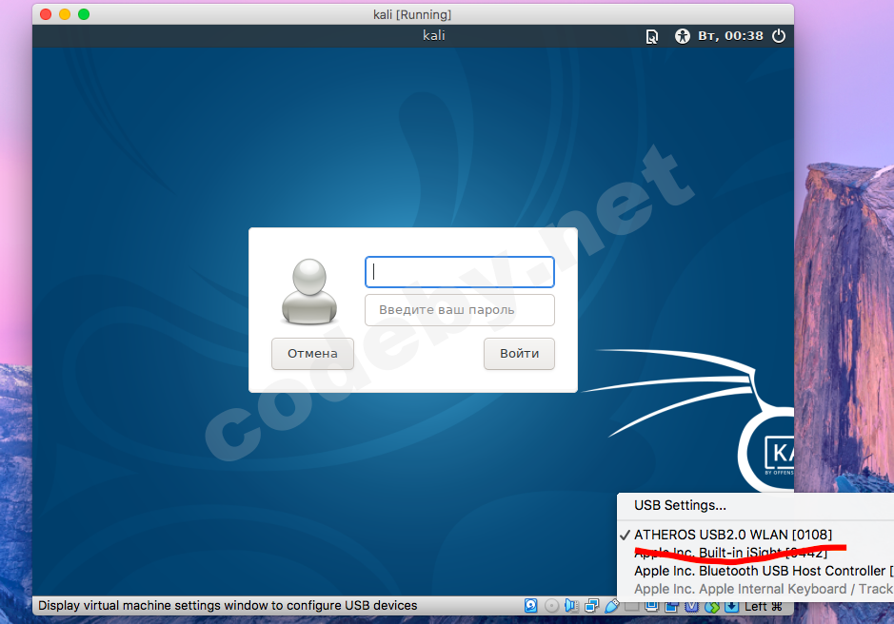Open the audio indicator in VirtualBox status bar

pyautogui.click(x=571, y=605)
